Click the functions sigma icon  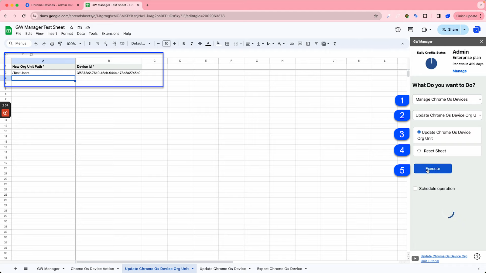click(x=335, y=44)
